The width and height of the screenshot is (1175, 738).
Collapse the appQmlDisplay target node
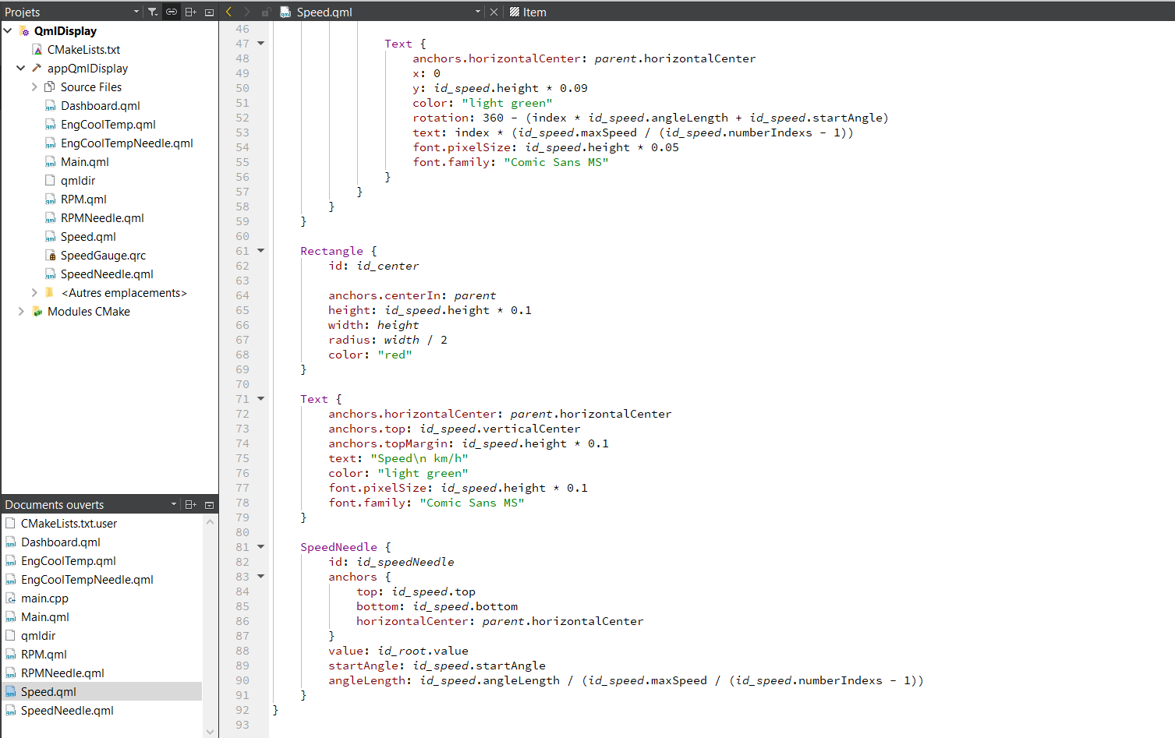[x=21, y=68]
